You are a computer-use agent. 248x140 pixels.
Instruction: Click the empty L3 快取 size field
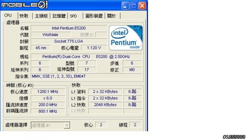105,111
